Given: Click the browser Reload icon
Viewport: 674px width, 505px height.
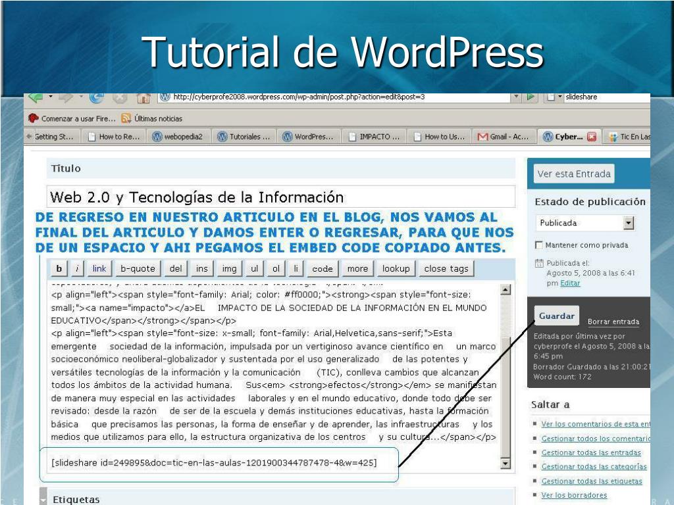Looking at the screenshot, I should [96, 98].
